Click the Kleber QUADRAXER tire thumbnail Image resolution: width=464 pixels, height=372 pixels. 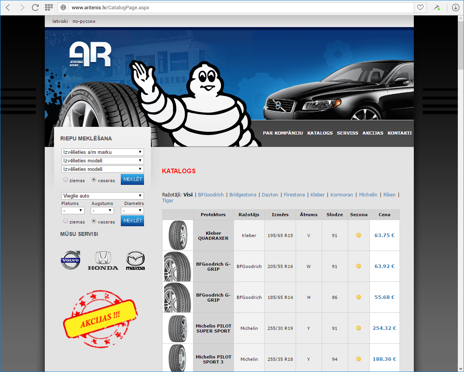click(x=178, y=235)
